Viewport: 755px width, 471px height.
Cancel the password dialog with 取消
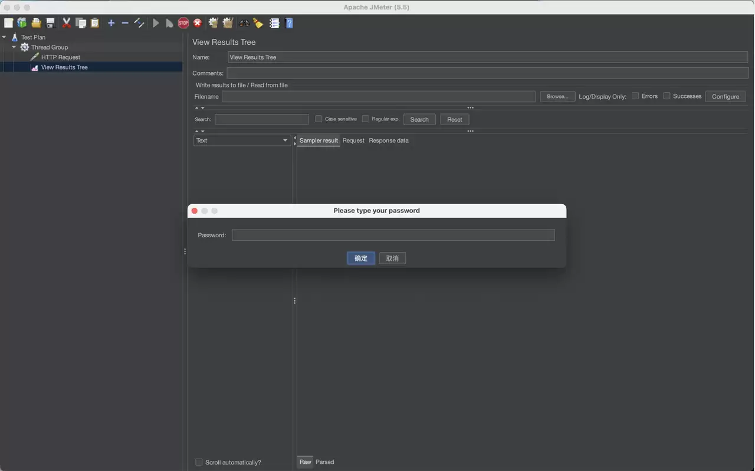(392, 258)
